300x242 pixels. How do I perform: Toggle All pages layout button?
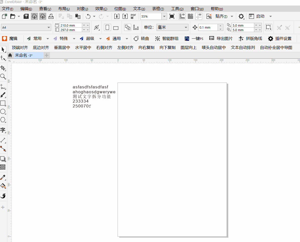click(127, 27)
